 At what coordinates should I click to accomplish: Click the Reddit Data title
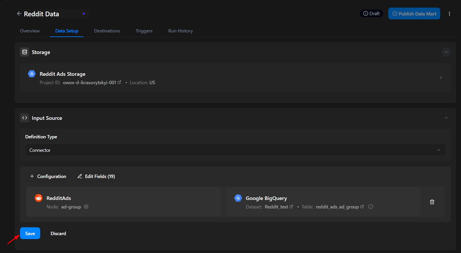click(42, 14)
